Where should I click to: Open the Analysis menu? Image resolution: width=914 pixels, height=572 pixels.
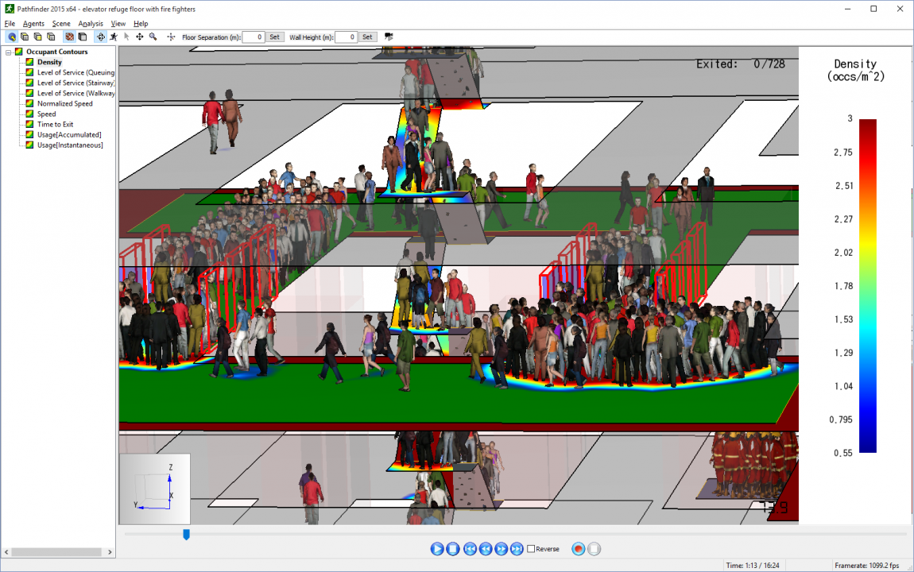pyautogui.click(x=91, y=23)
